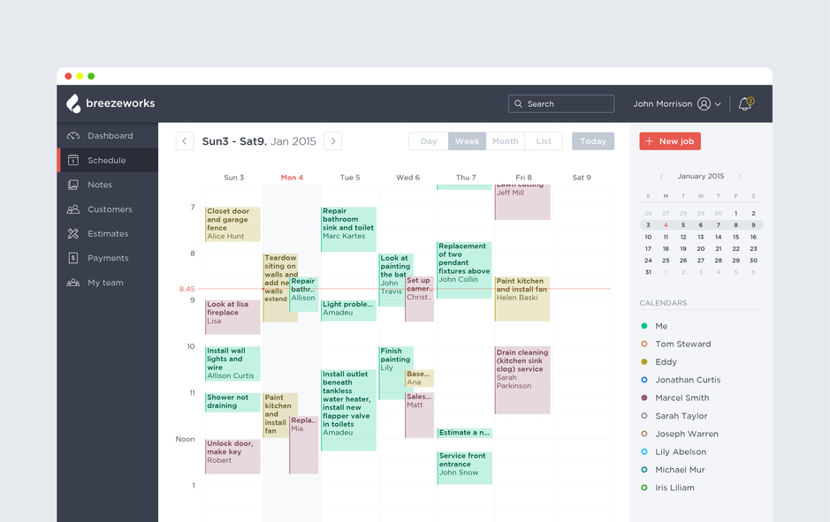830x522 pixels.
Task: Switch to Day view
Action: 429,141
